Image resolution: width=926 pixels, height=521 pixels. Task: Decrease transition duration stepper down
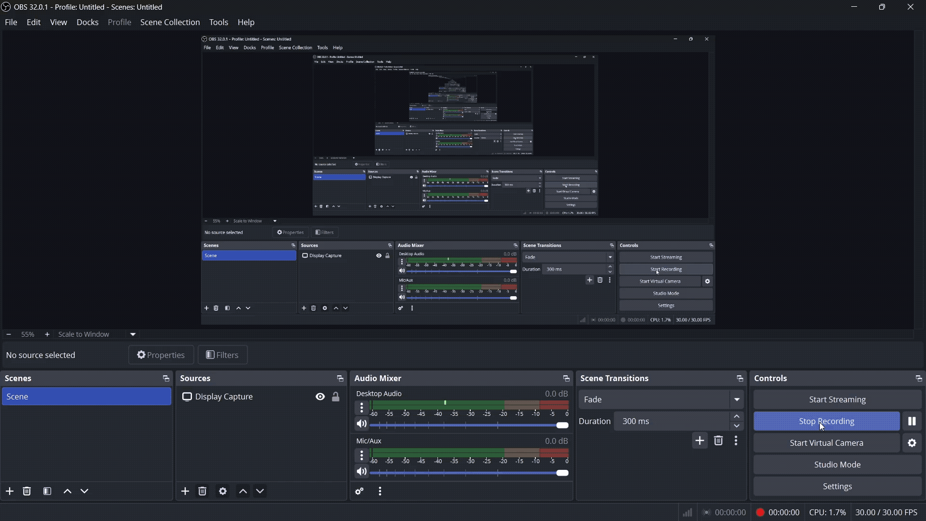click(737, 426)
